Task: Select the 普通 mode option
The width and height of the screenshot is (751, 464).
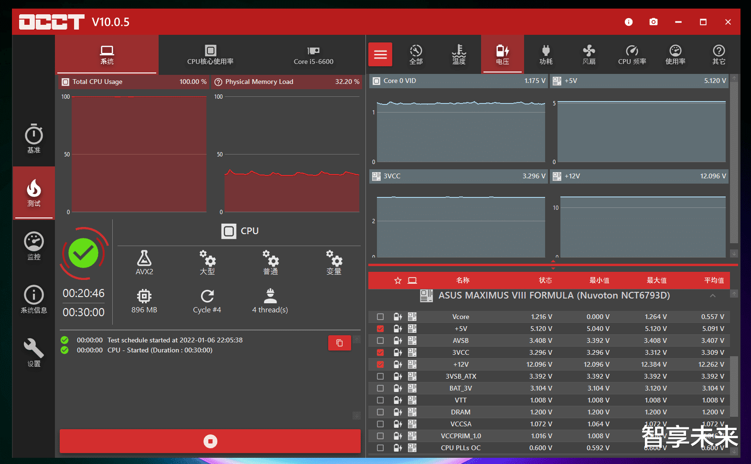Action: tap(270, 262)
